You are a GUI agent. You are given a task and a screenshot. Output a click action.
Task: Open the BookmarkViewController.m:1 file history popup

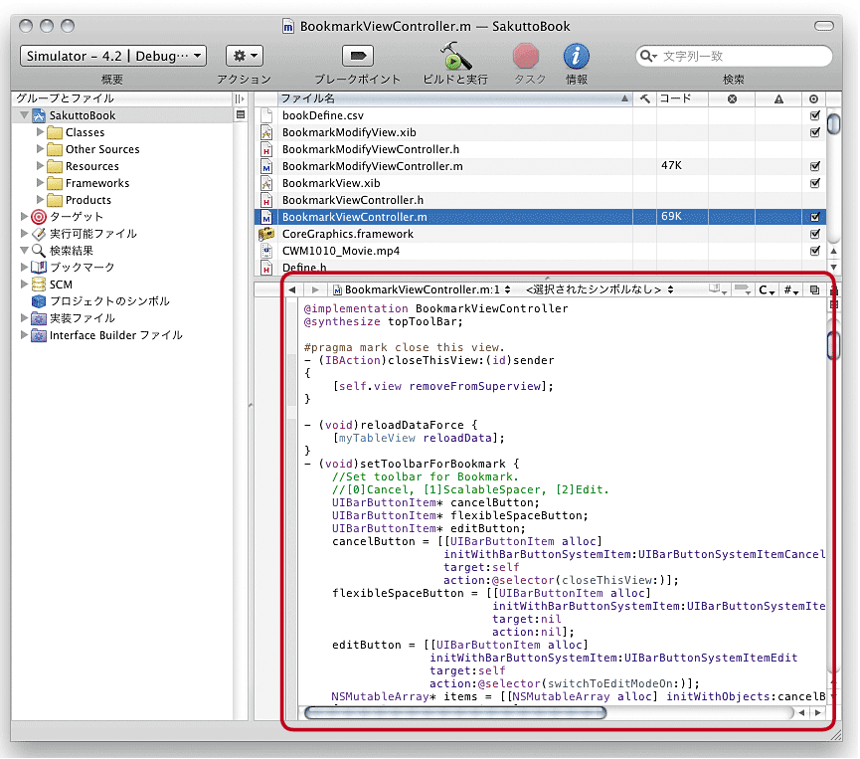click(423, 289)
